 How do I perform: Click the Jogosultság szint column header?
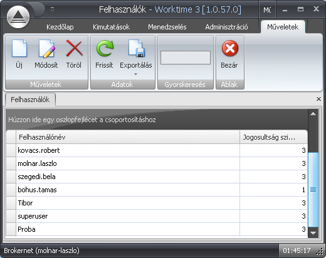[273, 137]
